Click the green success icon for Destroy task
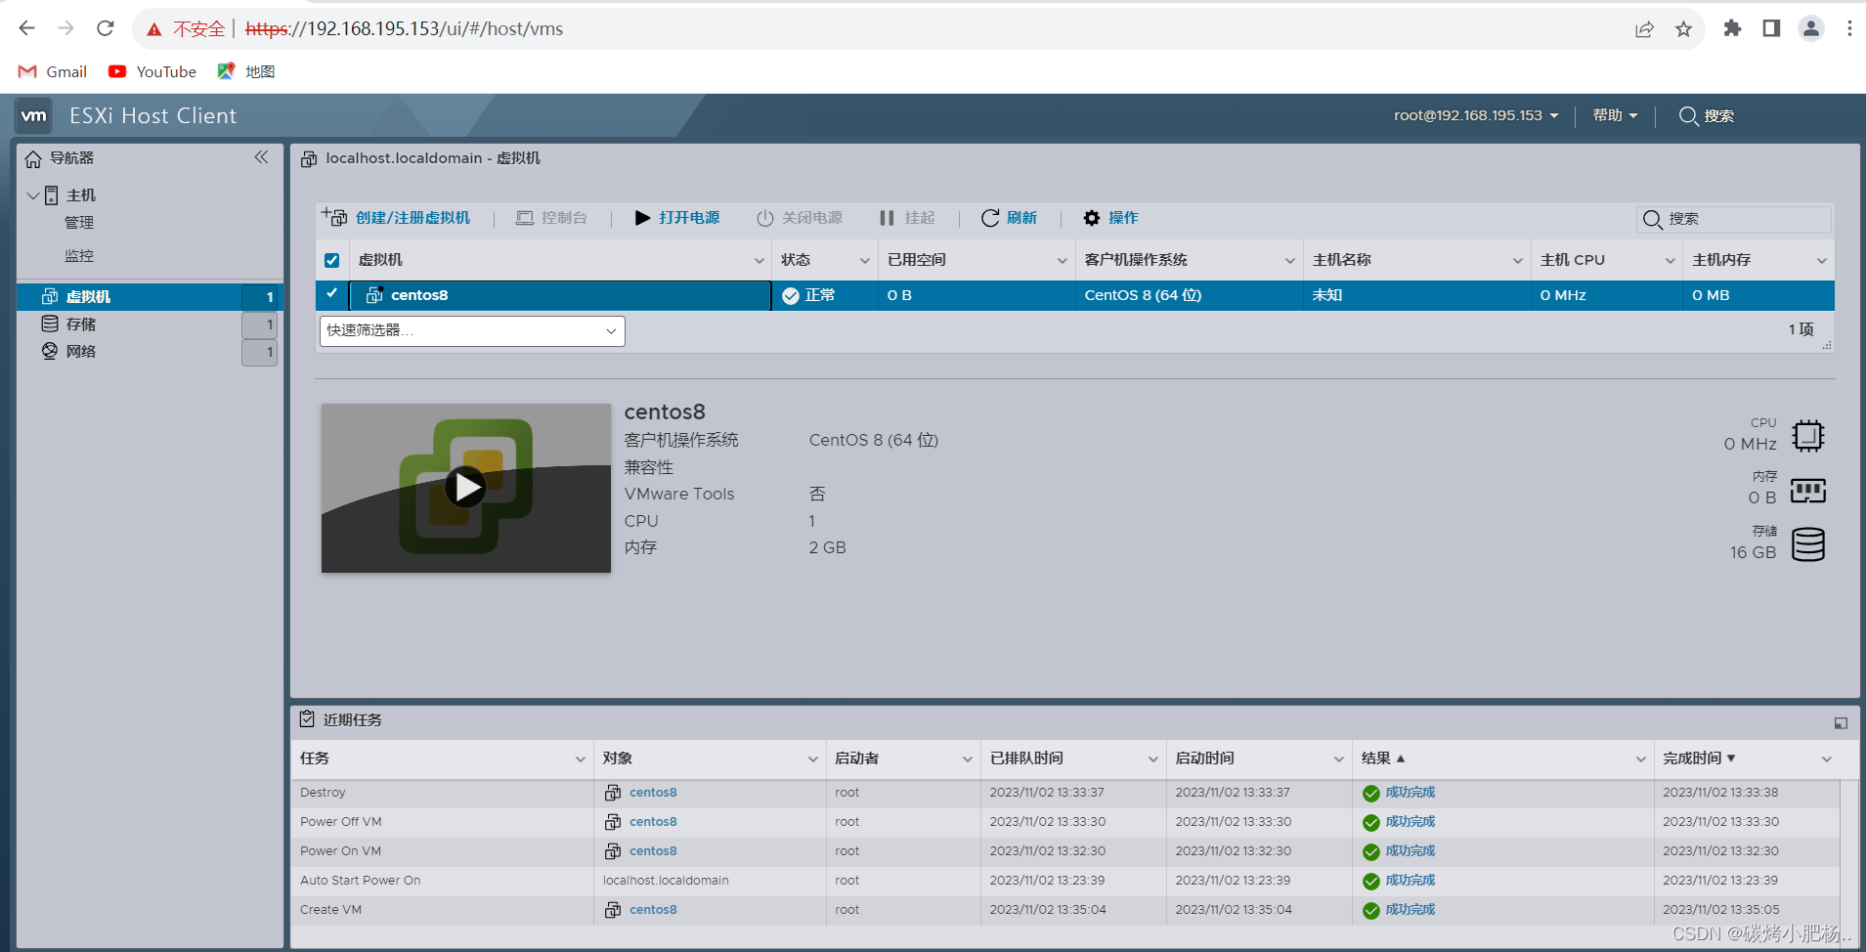The width and height of the screenshot is (1866, 952). (x=1371, y=793)
